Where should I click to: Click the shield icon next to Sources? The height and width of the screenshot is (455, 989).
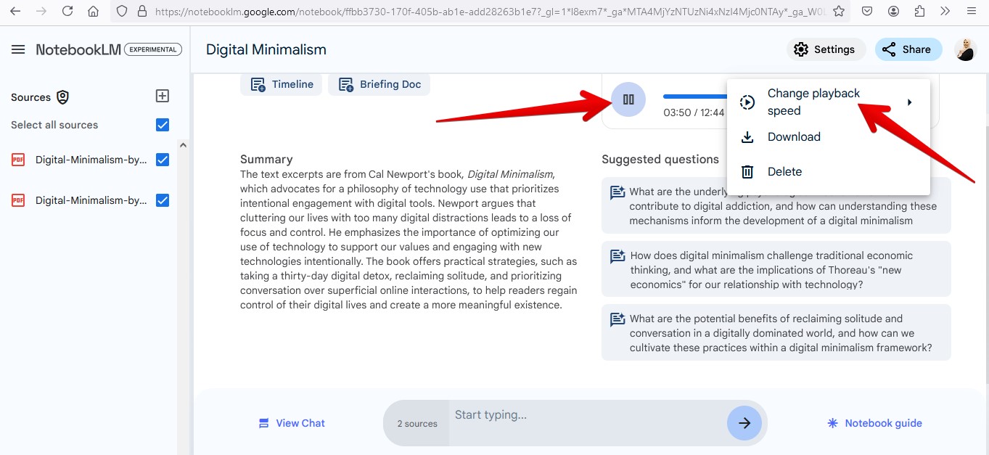63,97
